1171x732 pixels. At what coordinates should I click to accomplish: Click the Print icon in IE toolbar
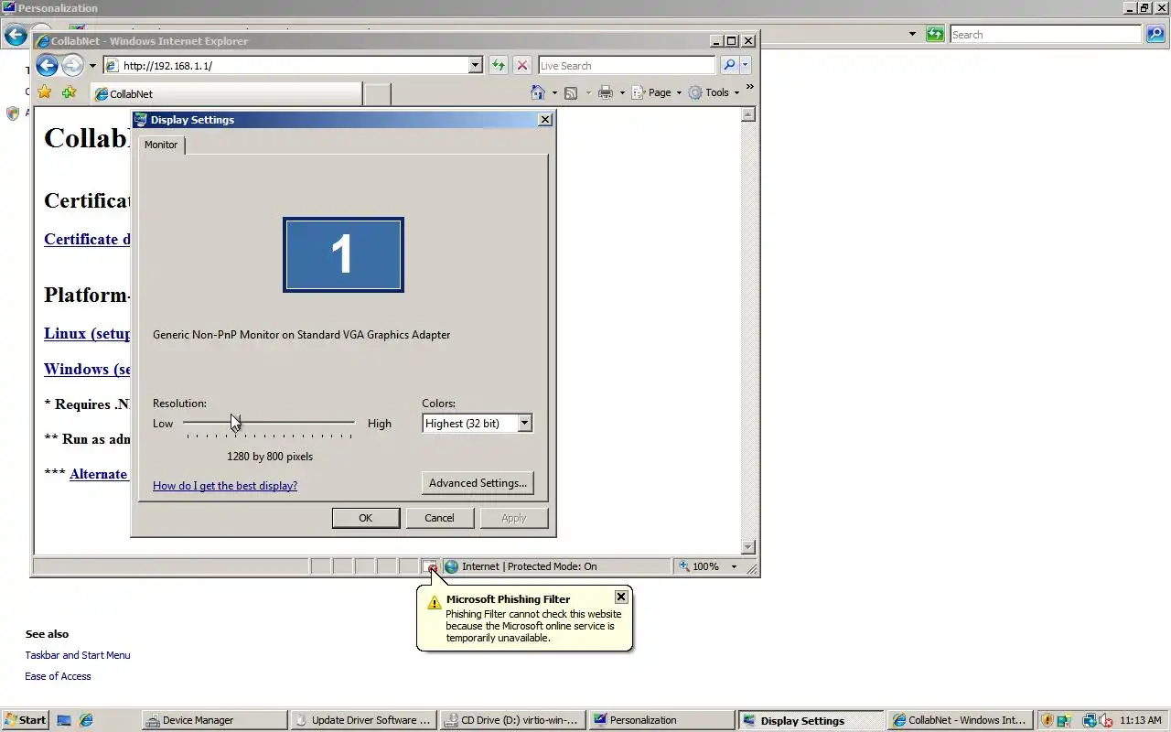605,92
